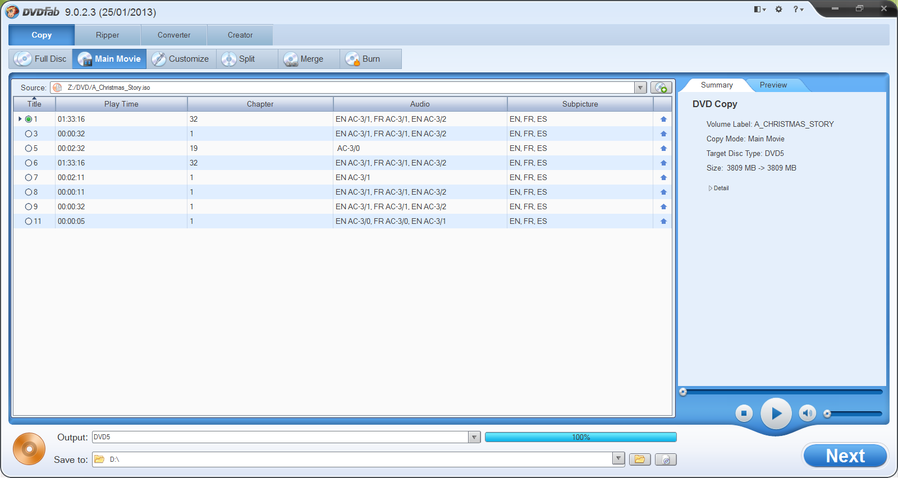Open the Customize copy mode
This screenshot has width=898, height=478.
coord(181,59)
